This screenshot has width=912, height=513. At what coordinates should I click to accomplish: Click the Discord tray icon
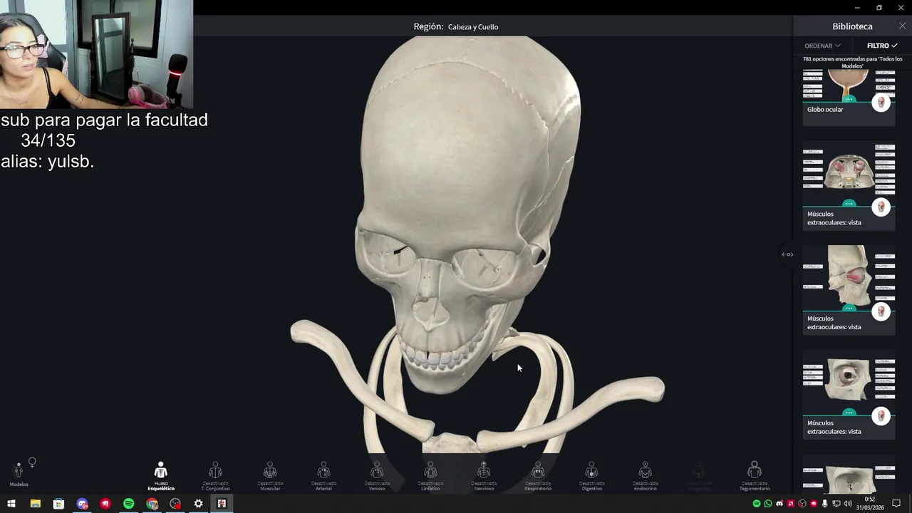pos(779,504)
